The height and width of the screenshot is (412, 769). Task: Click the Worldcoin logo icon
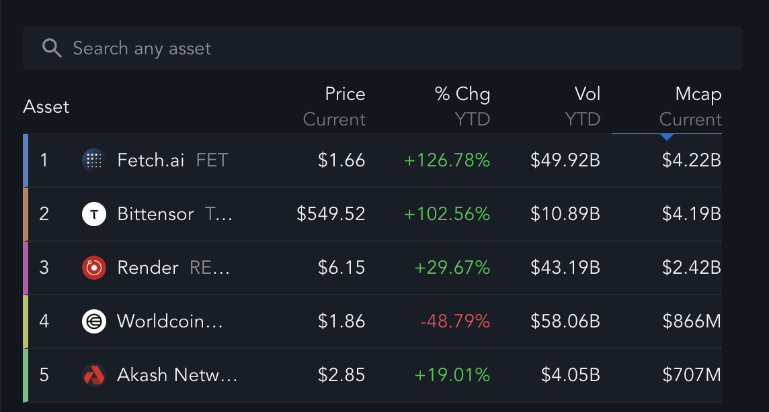[93, 321]
